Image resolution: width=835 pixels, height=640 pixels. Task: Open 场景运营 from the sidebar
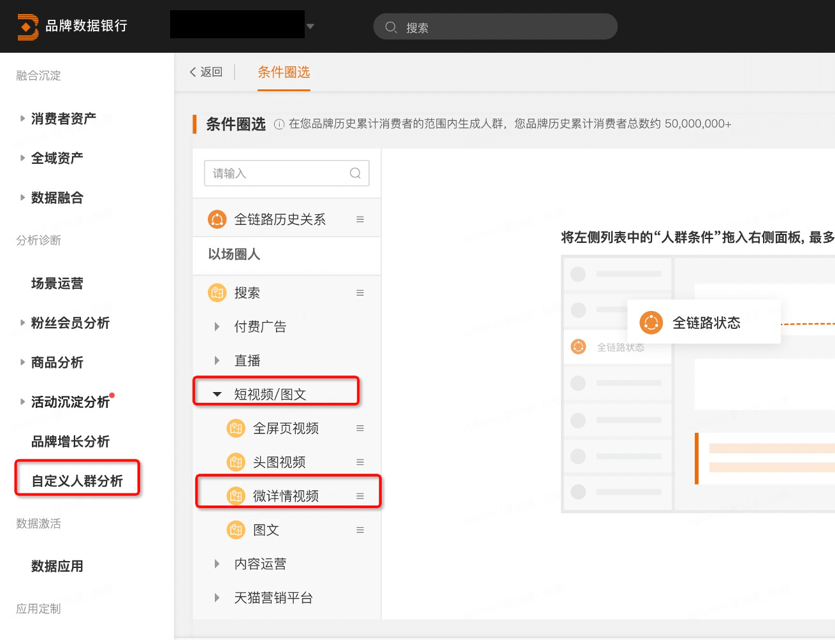(x=57, y=284)
